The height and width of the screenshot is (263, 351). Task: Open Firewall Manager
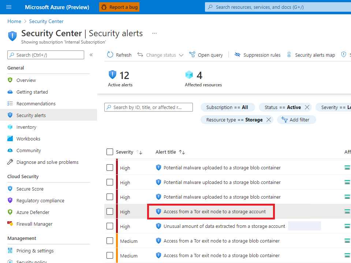coord(33,224)
